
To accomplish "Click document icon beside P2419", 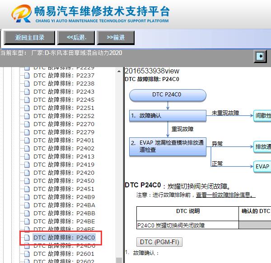I will pyautogui.click(x=27, y=164).
